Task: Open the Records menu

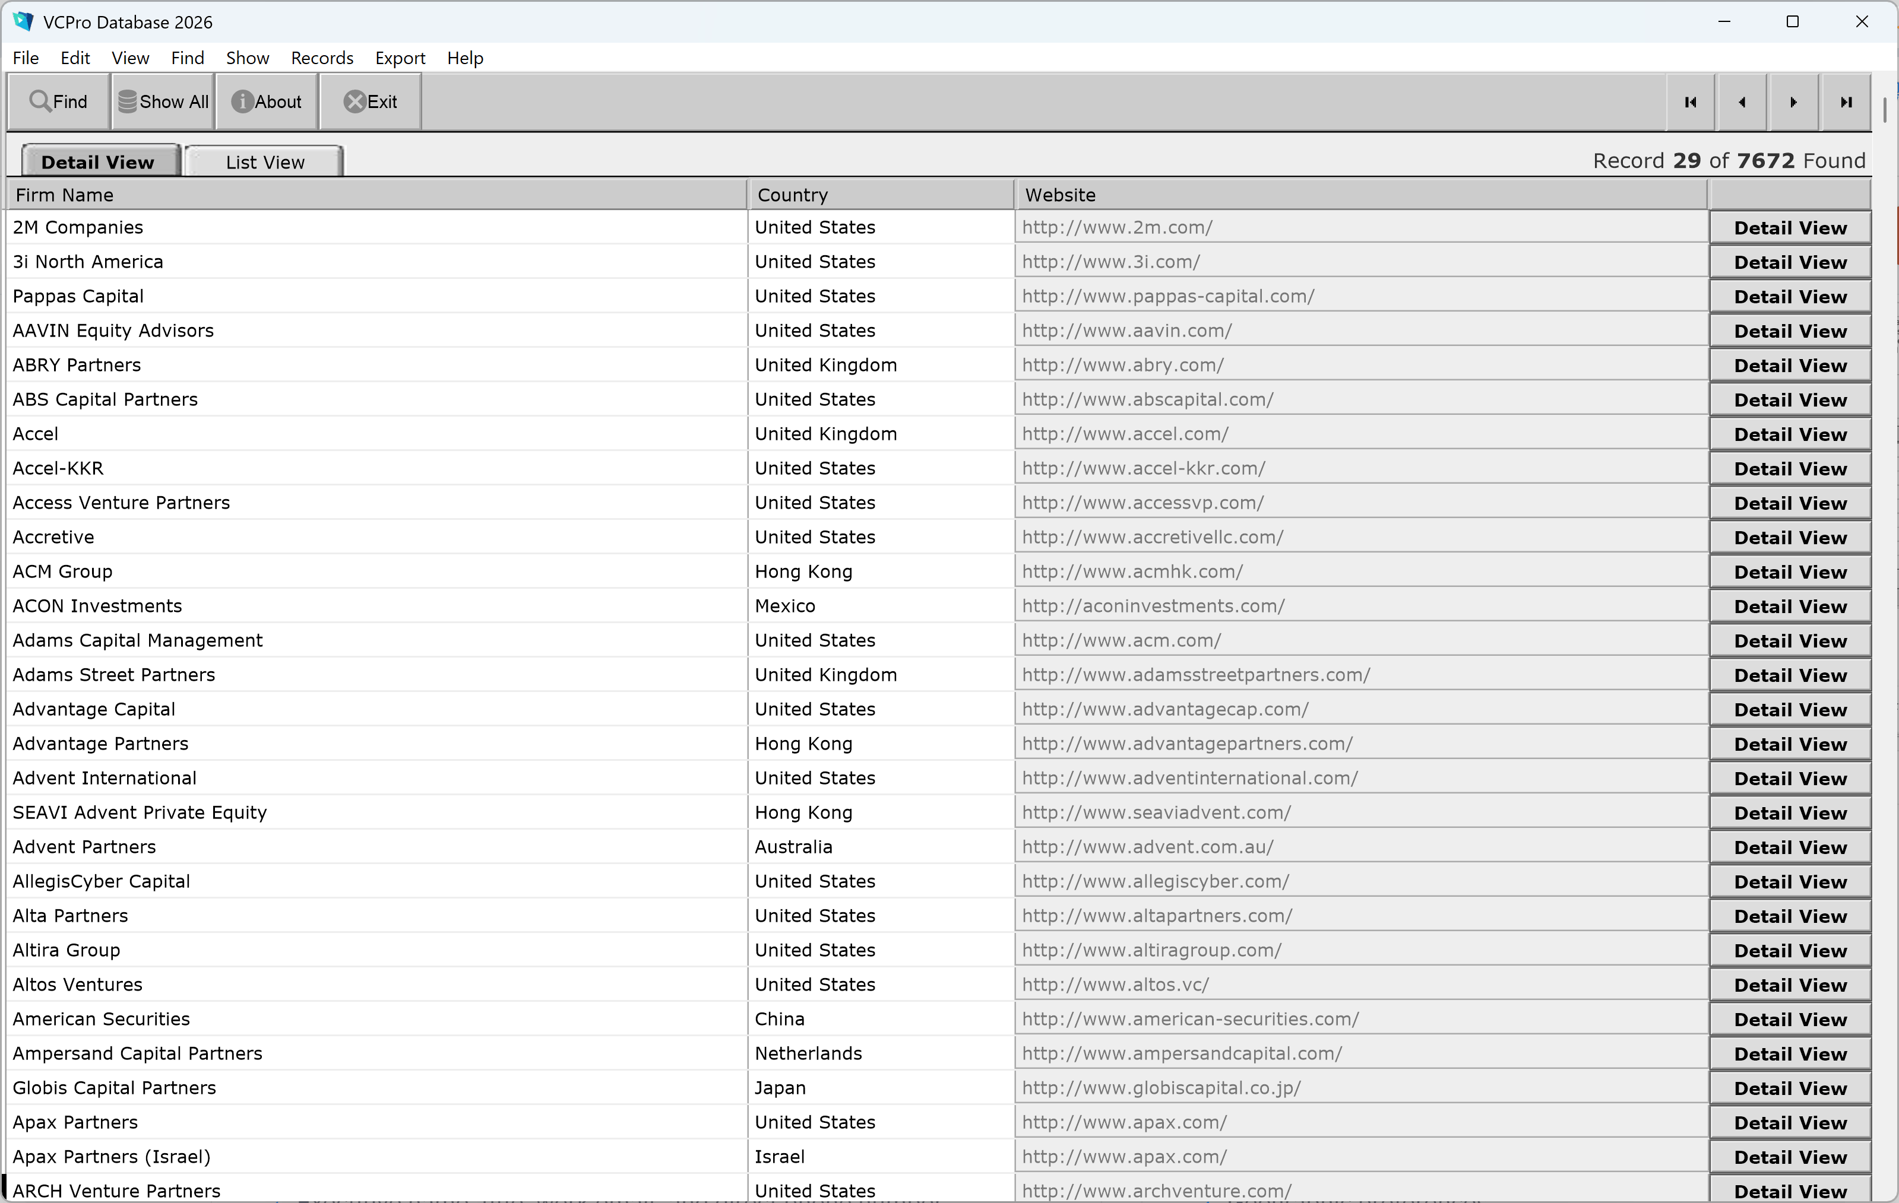Action: [x=322, y=58]
